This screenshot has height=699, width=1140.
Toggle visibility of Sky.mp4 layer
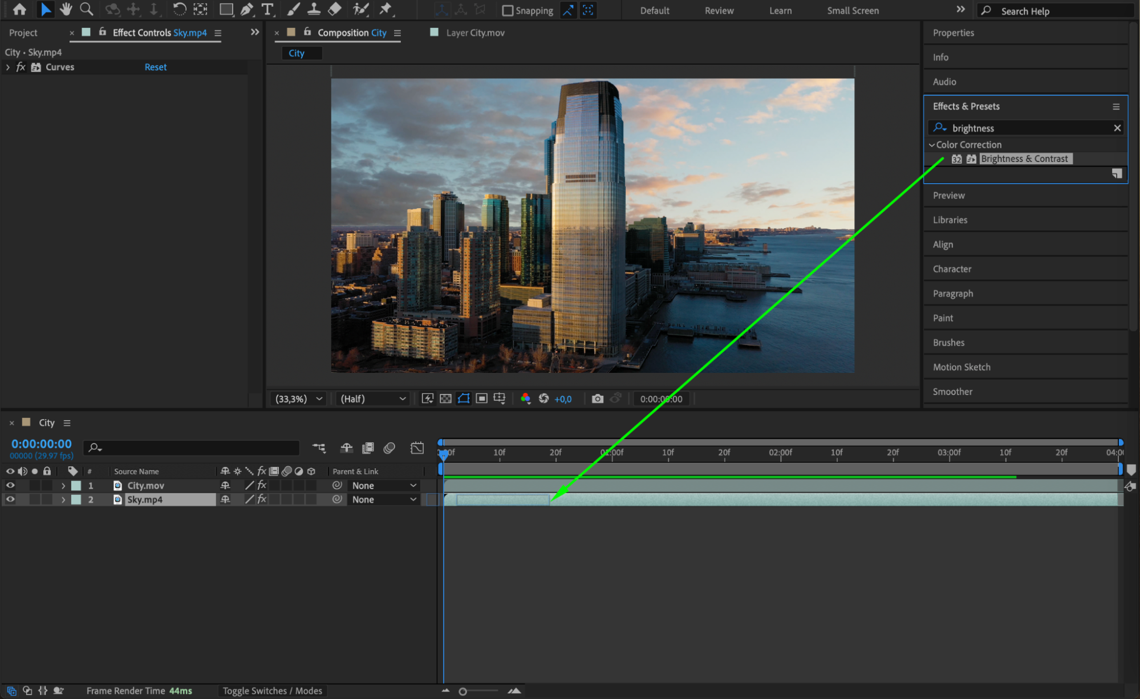10,499
